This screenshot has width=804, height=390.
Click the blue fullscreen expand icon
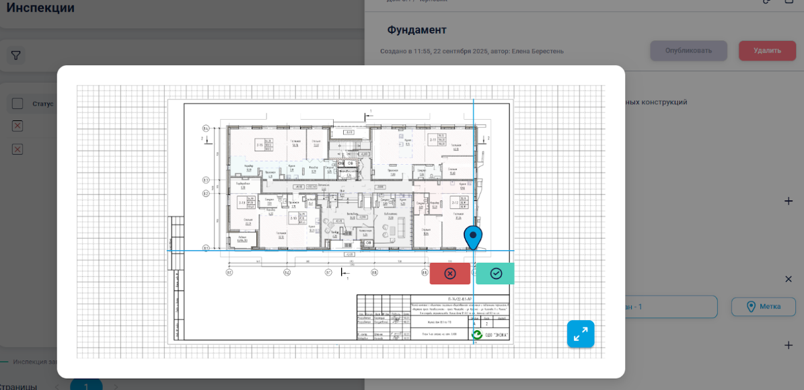(580, 334)
